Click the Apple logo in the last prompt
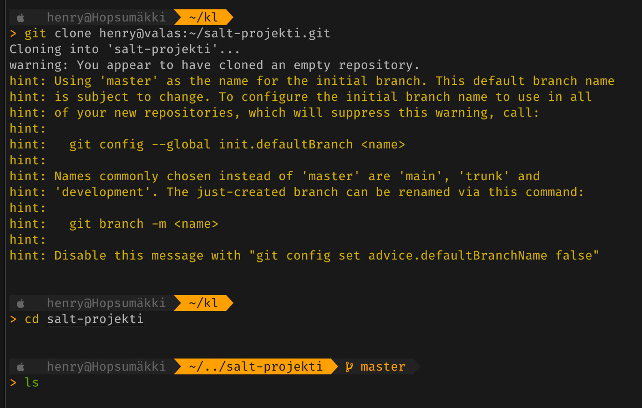Image resolution: width=642 pixels, height=408 pixels. click(x=21, y=367)
